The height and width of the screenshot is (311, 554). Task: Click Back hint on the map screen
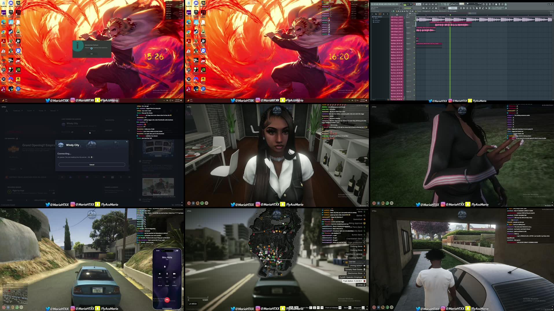pos(347,308)
